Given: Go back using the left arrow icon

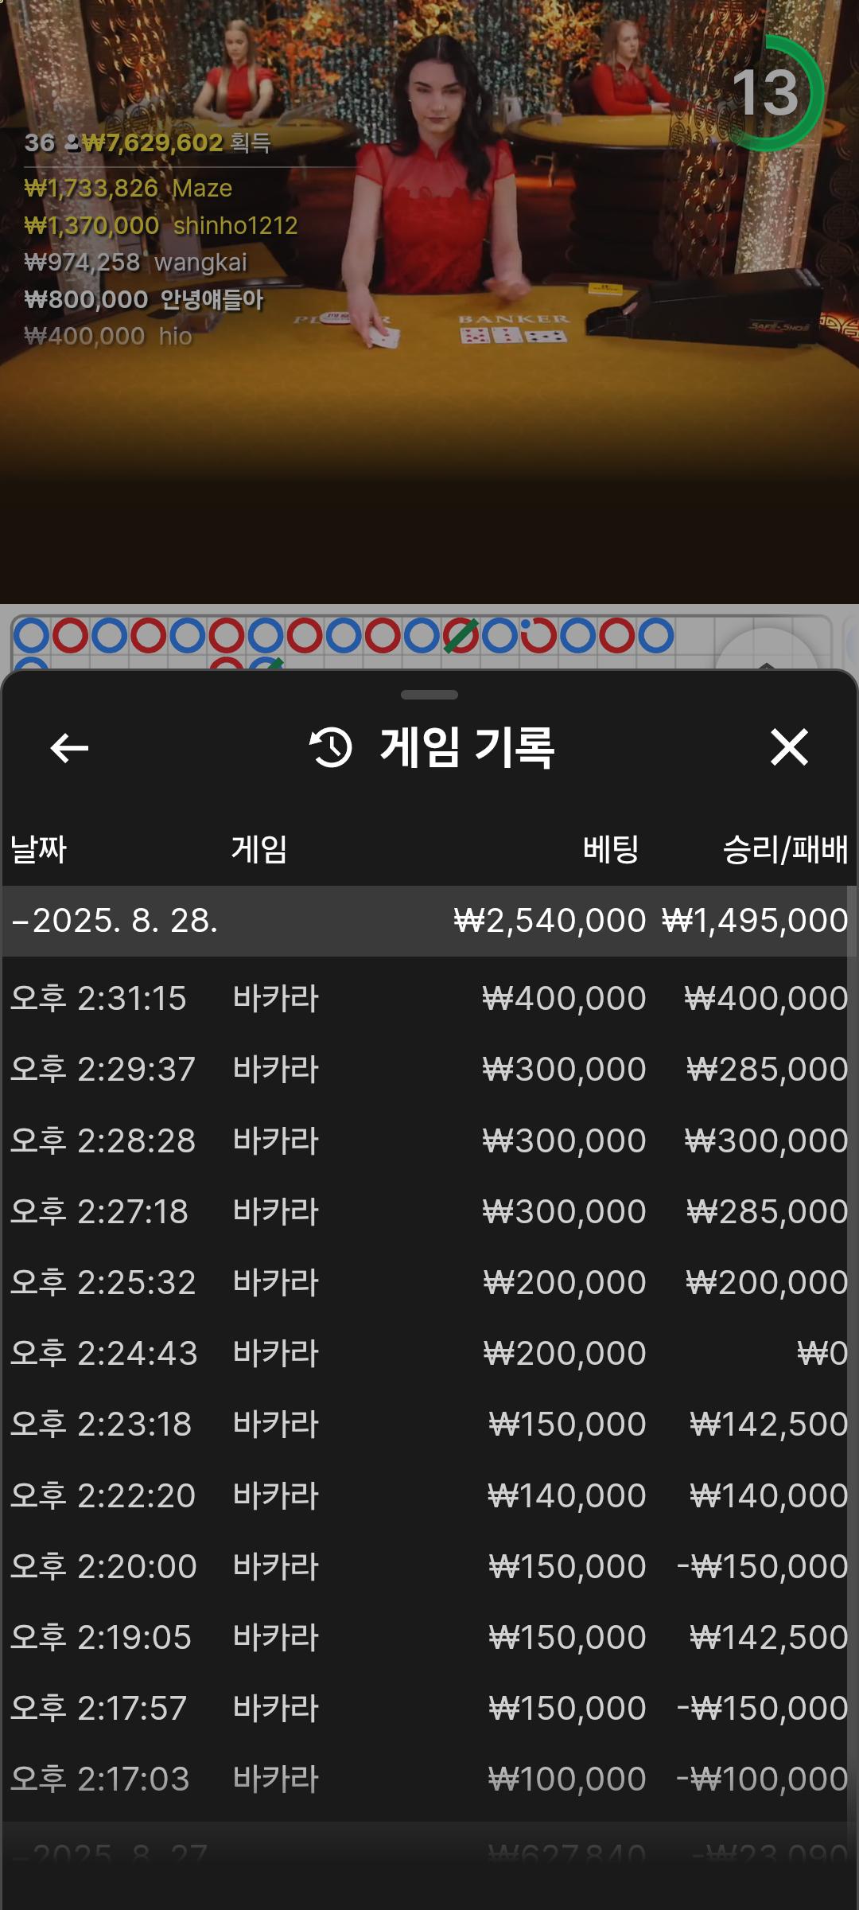Looking at the screenshot, I should tap(69, 748).
